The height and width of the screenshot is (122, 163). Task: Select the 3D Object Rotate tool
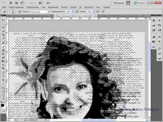[3, 88]
